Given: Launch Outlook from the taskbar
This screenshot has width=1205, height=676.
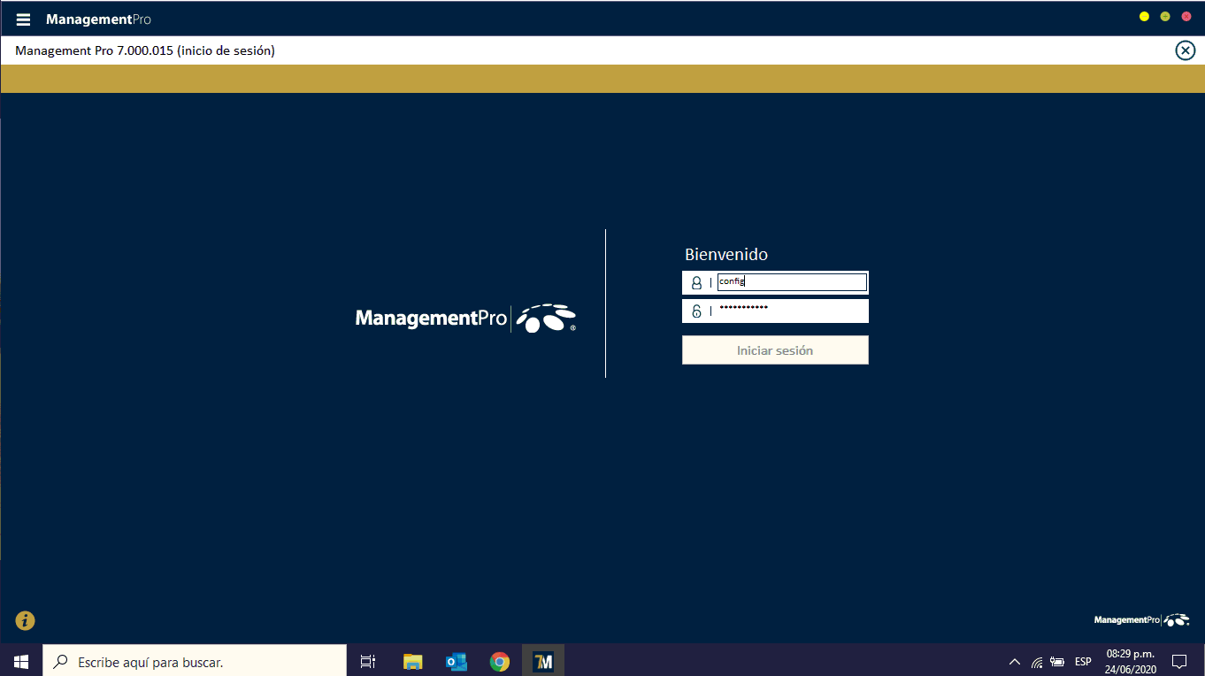Looking at the screenshot, I should (457, 661).
